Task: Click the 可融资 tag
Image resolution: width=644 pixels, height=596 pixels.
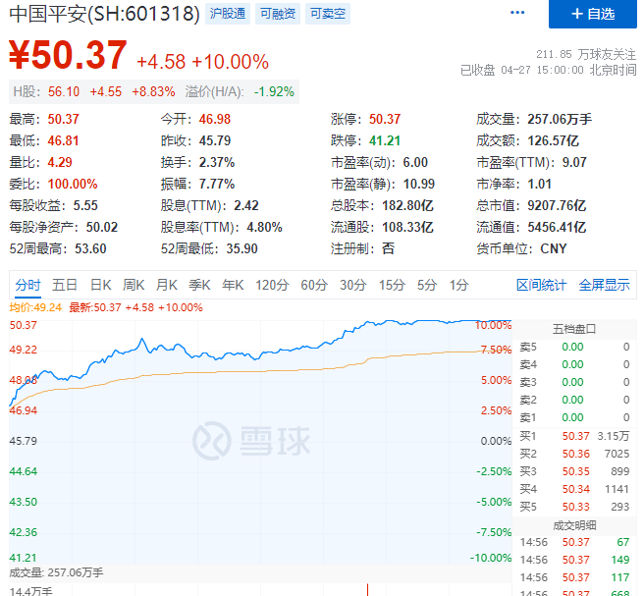Action: coord(278,14)
